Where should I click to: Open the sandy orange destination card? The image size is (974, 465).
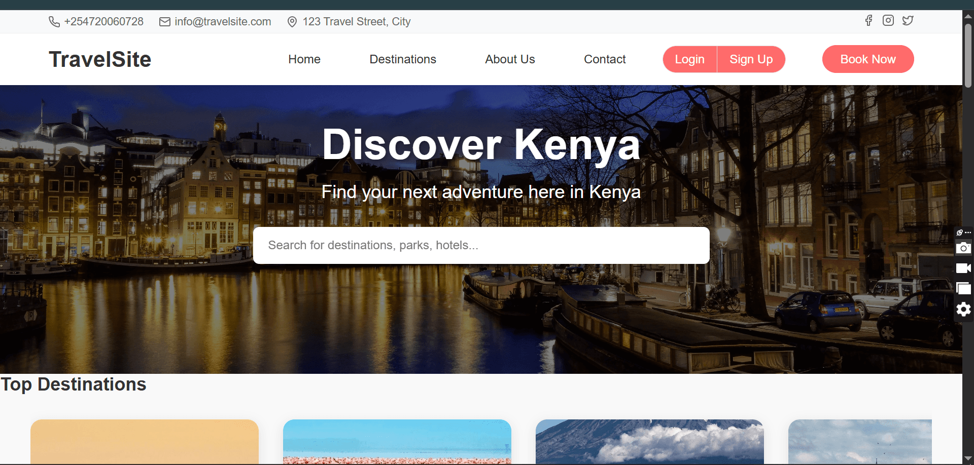coord(145,442)
